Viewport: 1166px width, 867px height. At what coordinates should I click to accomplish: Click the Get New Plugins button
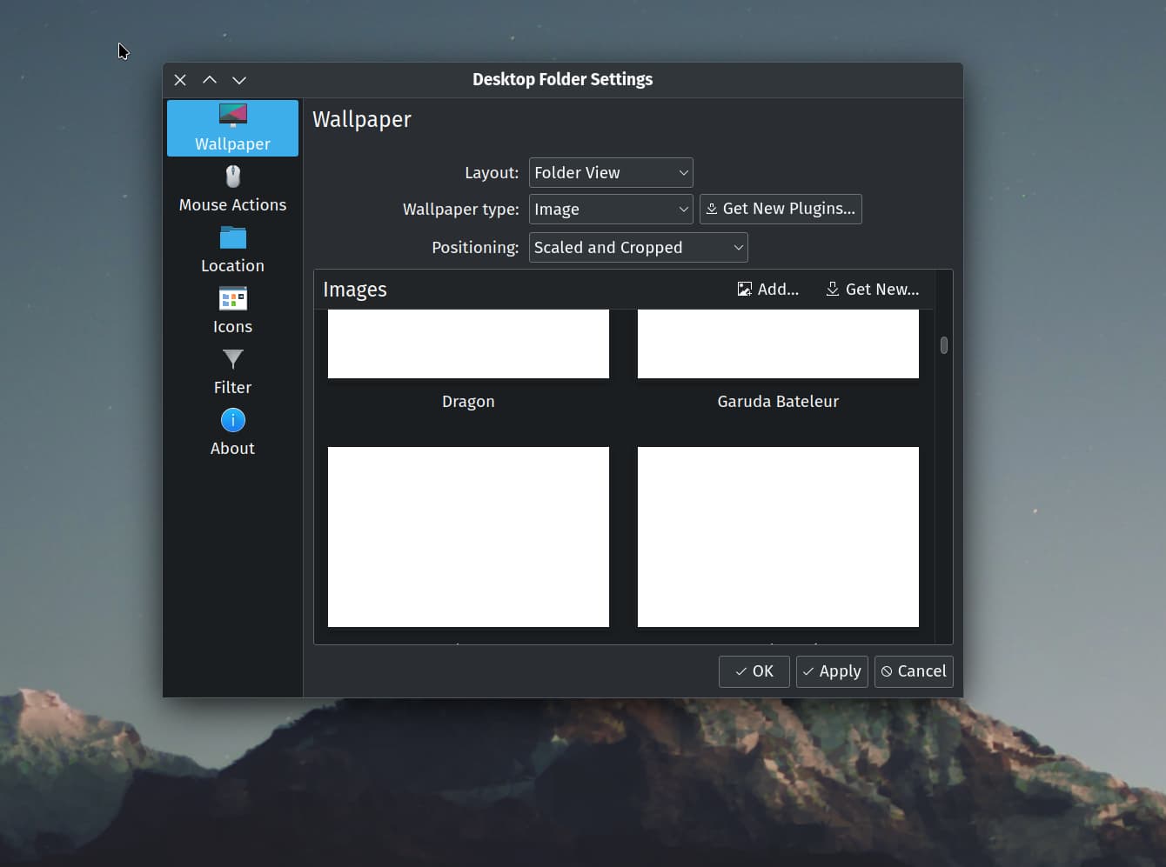[x=781, y=209]
